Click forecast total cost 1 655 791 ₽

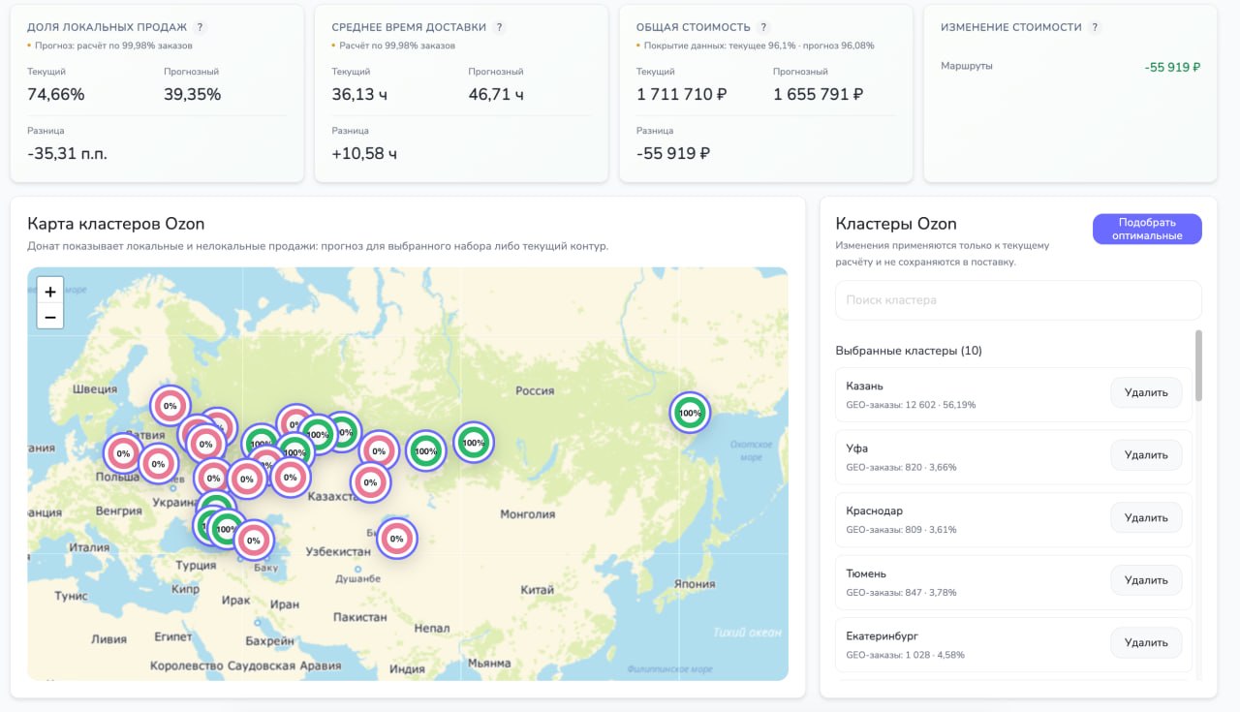[x=819, y=94]
